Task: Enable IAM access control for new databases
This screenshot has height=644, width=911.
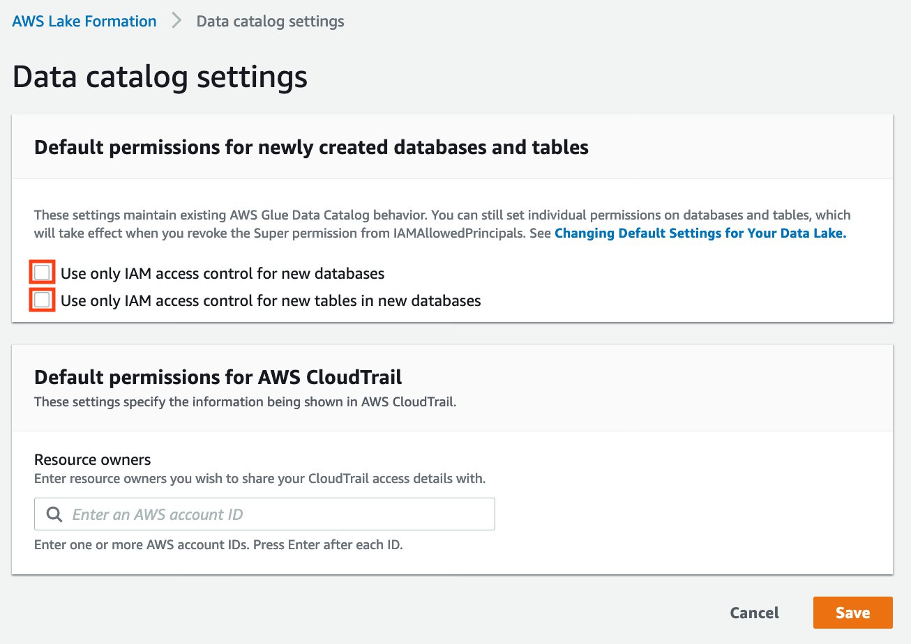Action: coord(41,272)
